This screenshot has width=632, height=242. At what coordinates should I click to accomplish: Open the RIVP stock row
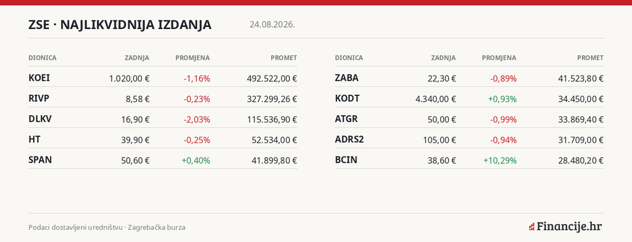pos(163,99)
